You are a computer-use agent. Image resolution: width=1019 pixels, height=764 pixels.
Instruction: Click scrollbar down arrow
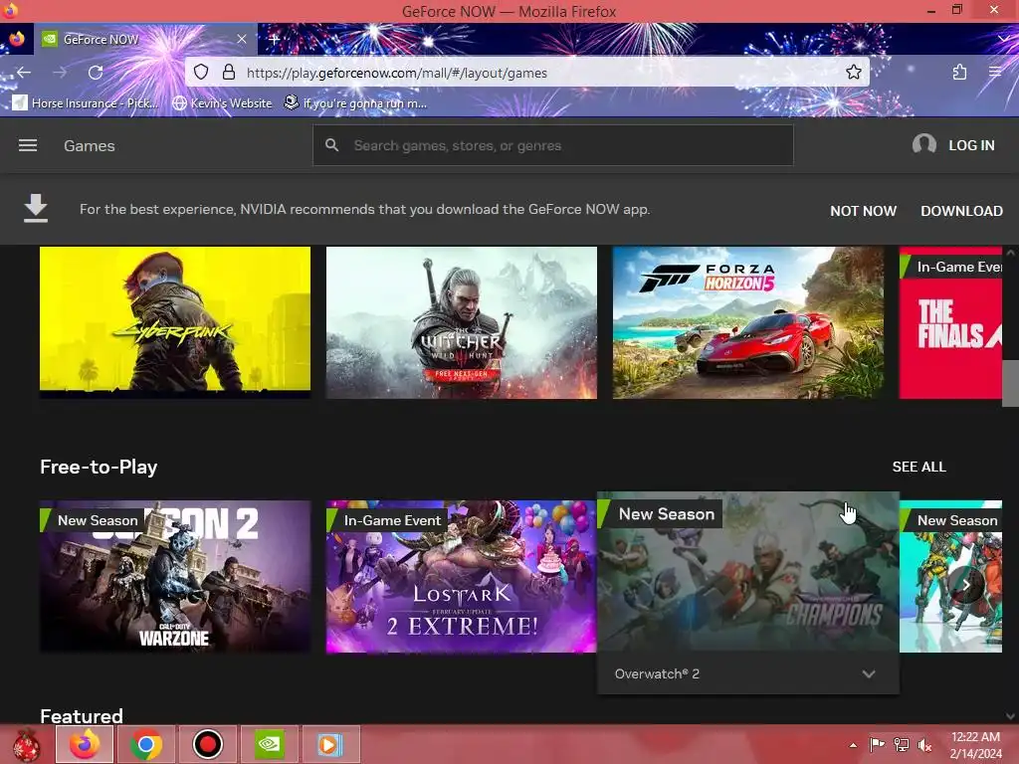(1010, 716)
